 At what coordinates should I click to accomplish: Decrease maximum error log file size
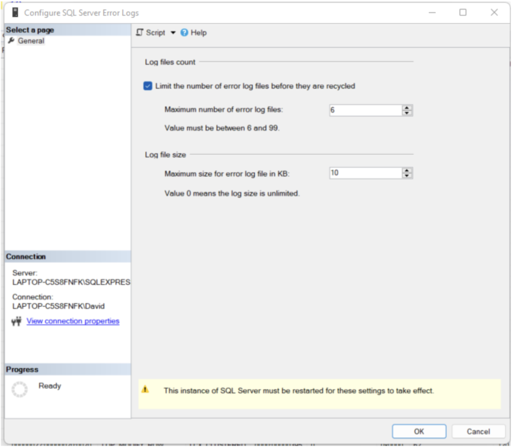pyautogui.click(x=407, y=175)
